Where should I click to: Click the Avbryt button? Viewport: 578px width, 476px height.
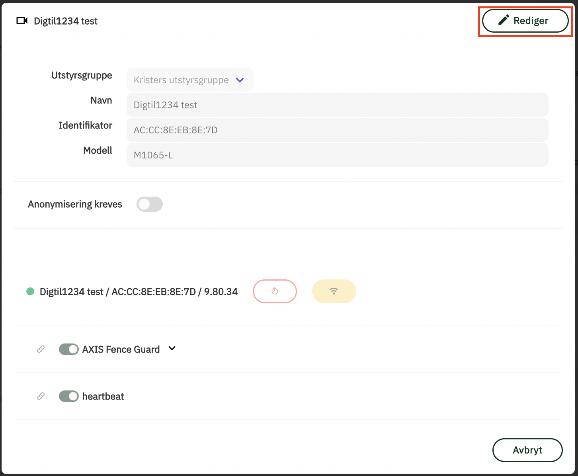(527, 450)
